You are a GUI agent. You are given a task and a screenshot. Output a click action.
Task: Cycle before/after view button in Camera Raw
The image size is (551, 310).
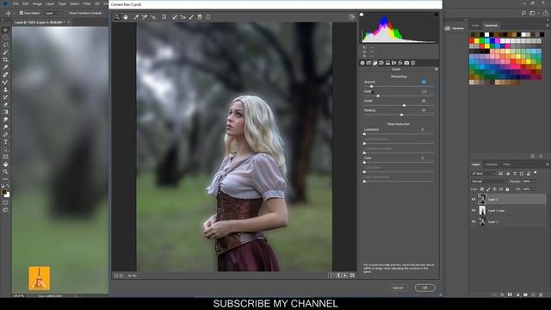pos(331,276)
